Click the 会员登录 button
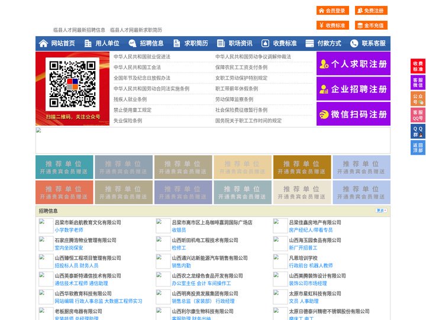 click(x=333, y=11)
